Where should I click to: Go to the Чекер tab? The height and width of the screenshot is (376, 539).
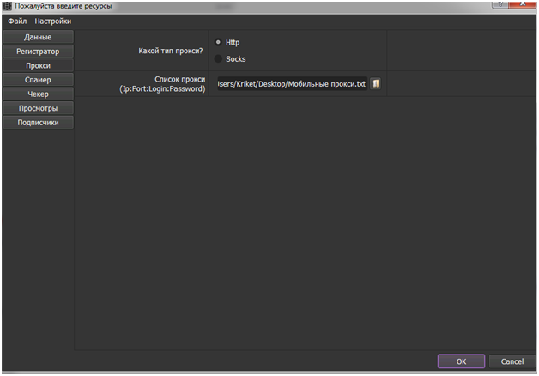38,94
